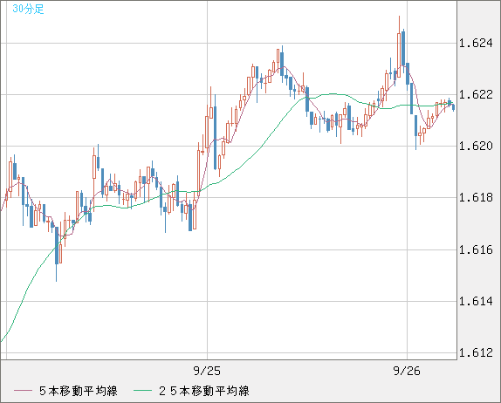Click the 1.612 price axis label
The height and width of the screenshot is (403, 501).
(x=476, y=353)
